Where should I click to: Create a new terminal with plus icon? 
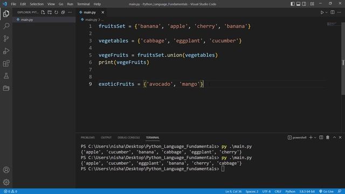click(310, 137)
